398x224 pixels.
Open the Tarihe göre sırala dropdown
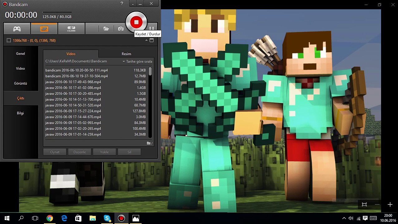[x=137, y=62]
